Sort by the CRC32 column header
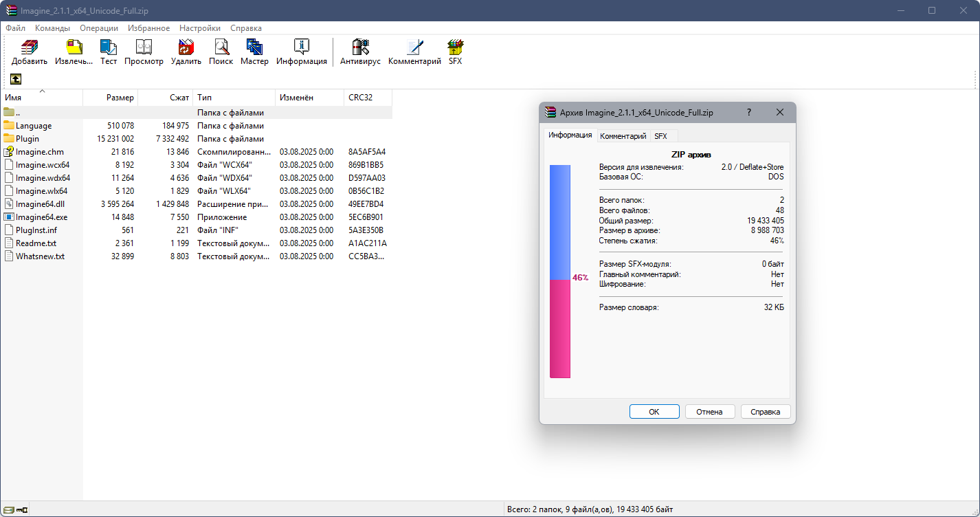Viewport: 980px width, 517px height. click(368, 98)
